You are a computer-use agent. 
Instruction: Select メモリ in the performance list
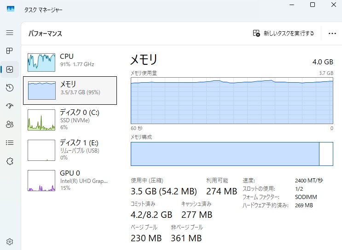pyautogui.click(x=70, y=90)
